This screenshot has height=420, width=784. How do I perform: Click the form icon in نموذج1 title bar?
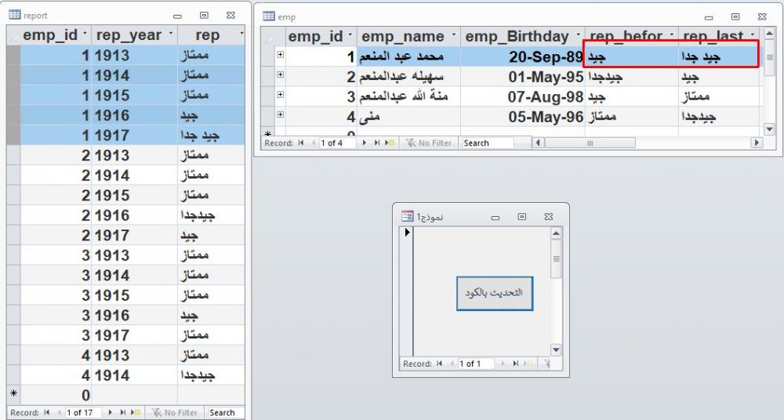[407, 216]
